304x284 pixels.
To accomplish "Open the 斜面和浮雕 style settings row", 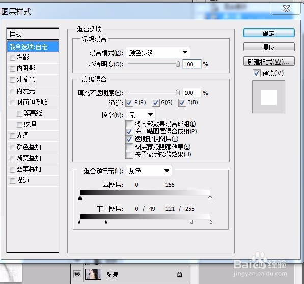I will coord(33,102).
